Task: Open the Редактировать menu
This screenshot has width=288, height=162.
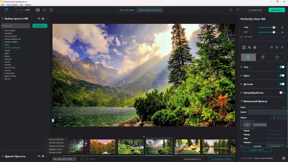Action: tap(12, 5)
